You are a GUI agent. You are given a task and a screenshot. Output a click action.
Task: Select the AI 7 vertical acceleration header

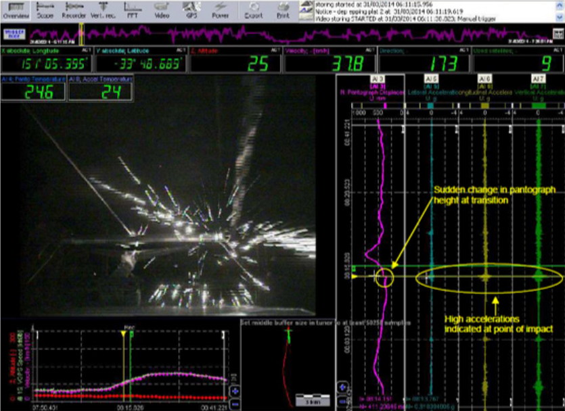(538, 80)
